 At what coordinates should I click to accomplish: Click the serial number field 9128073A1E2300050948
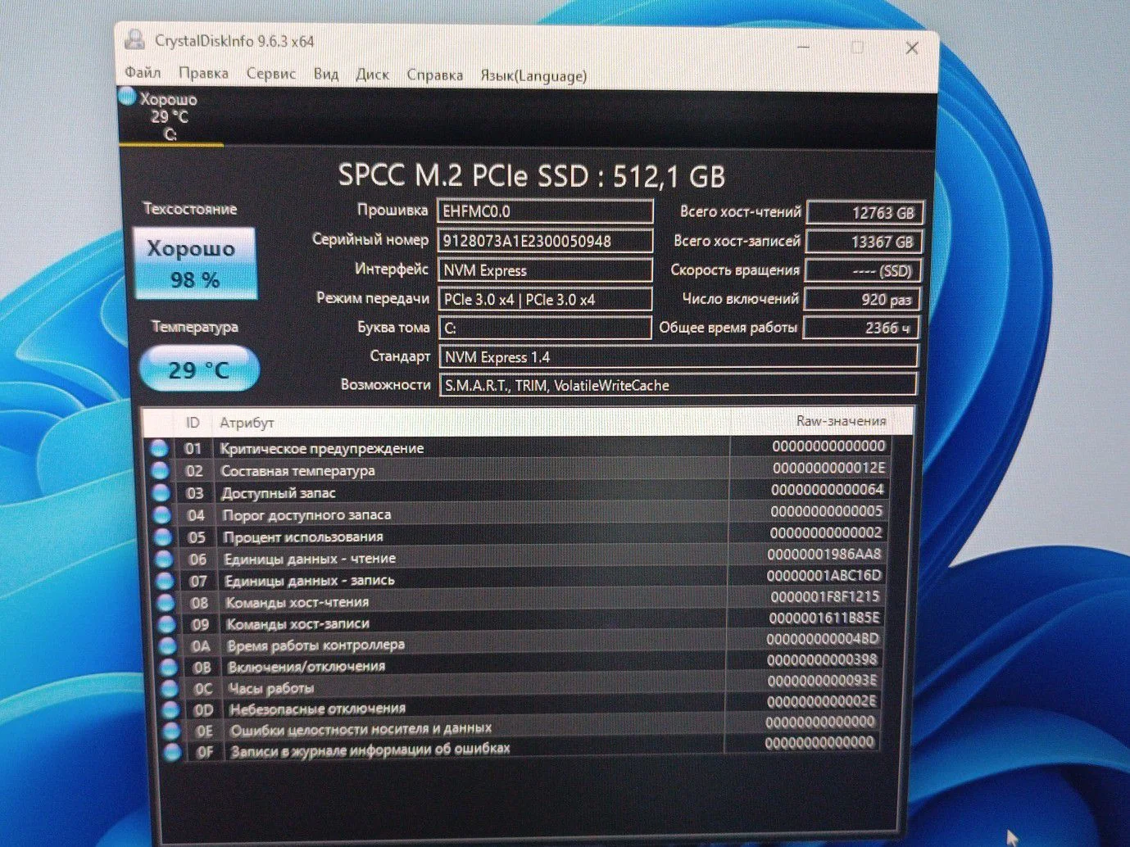545,241
